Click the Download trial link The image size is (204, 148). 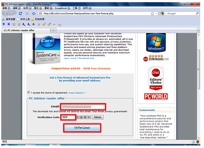tap(86, 58)
